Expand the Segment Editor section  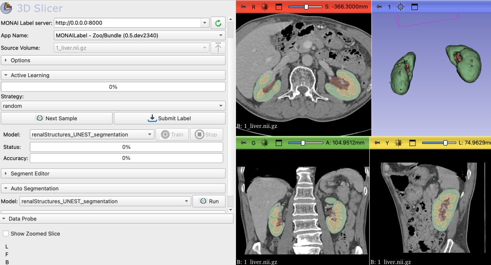point(113,173)
